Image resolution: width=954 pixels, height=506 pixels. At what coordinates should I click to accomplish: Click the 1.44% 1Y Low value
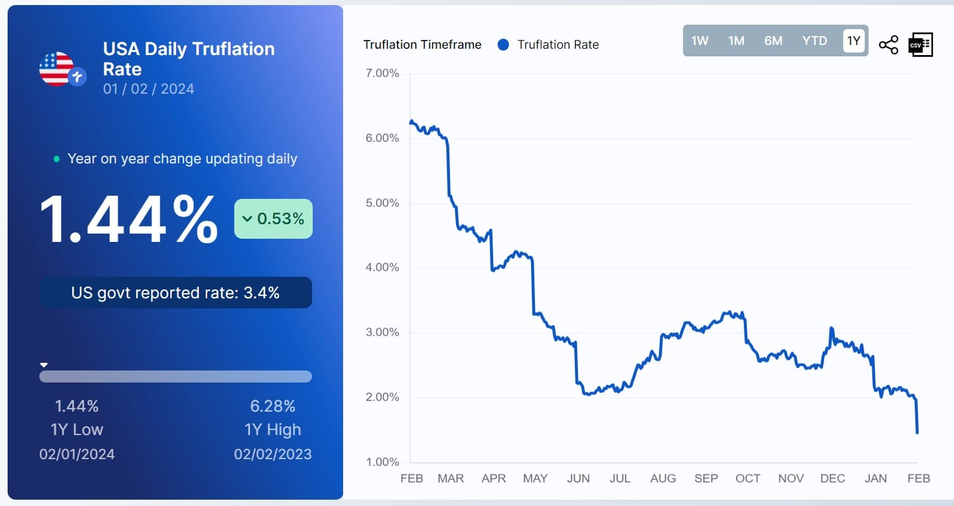click(x=77, y=406)
